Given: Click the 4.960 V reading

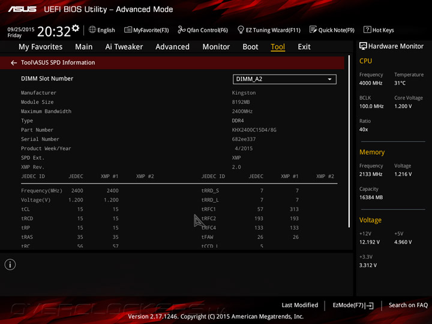Looking at the screenshot, I should (403, 242).
